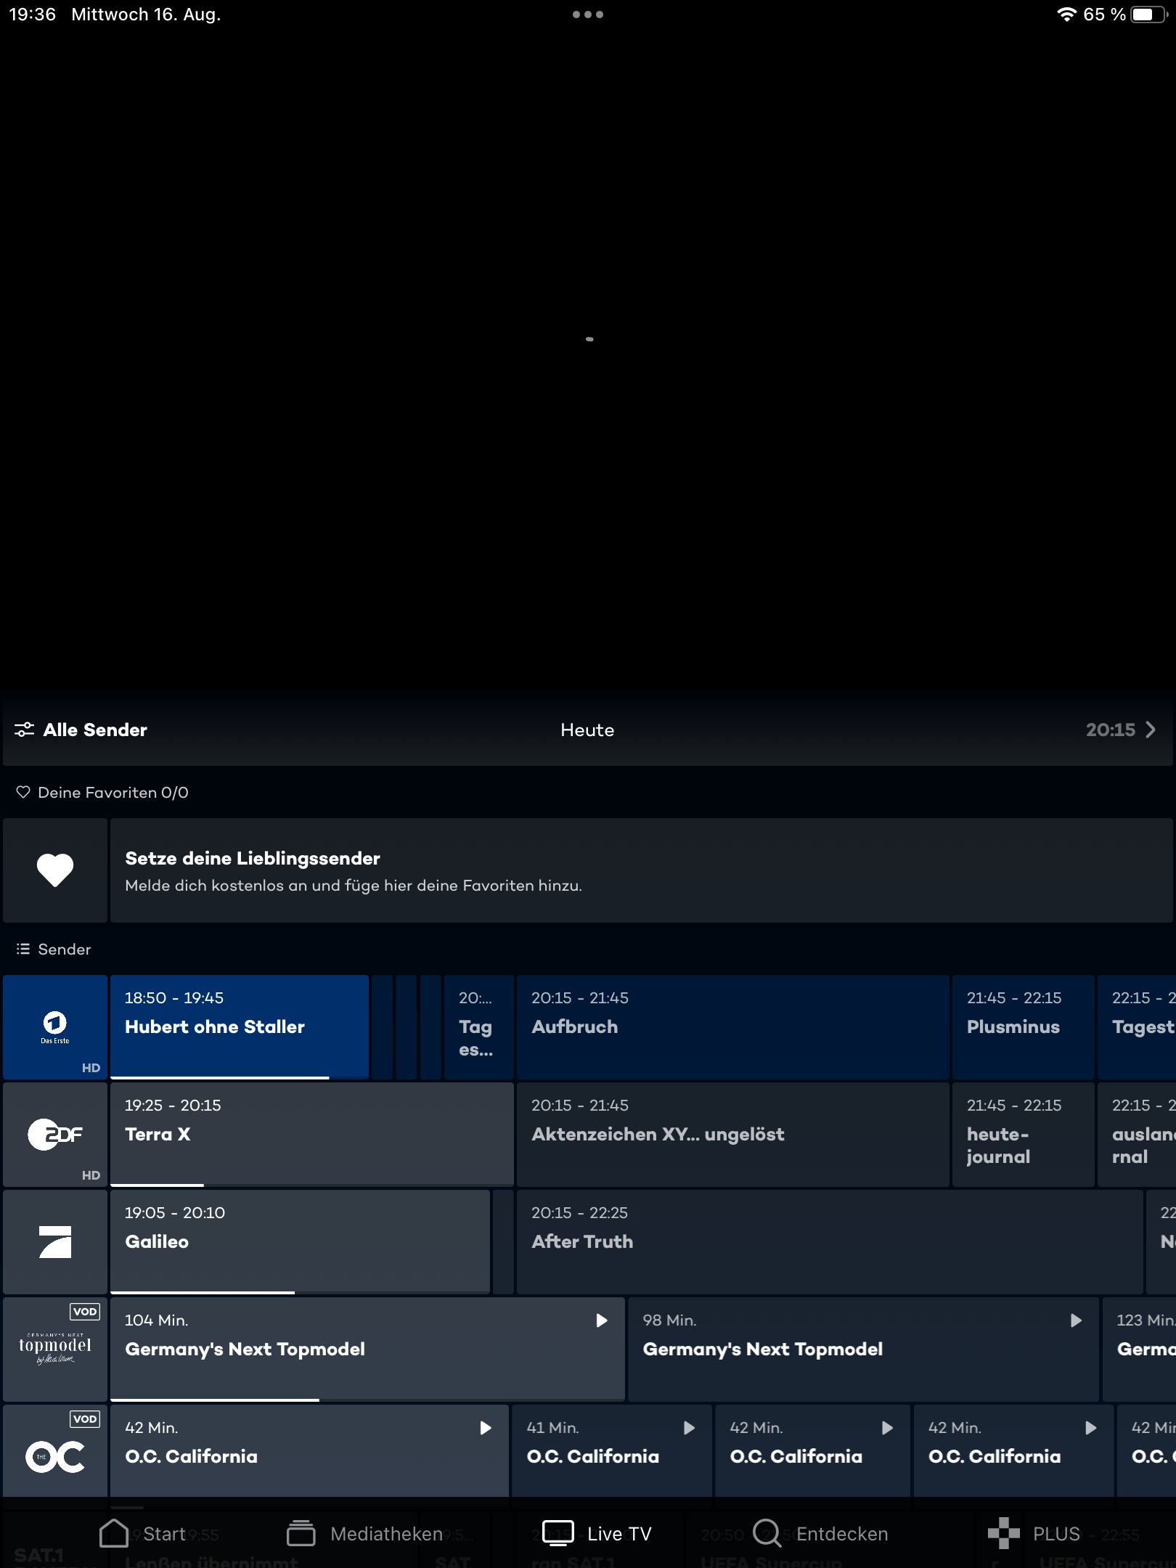Viewport: 1176px width, 1568px height.
Task: Tap the three-dot multitasking control at top
Action: [588, 15]
